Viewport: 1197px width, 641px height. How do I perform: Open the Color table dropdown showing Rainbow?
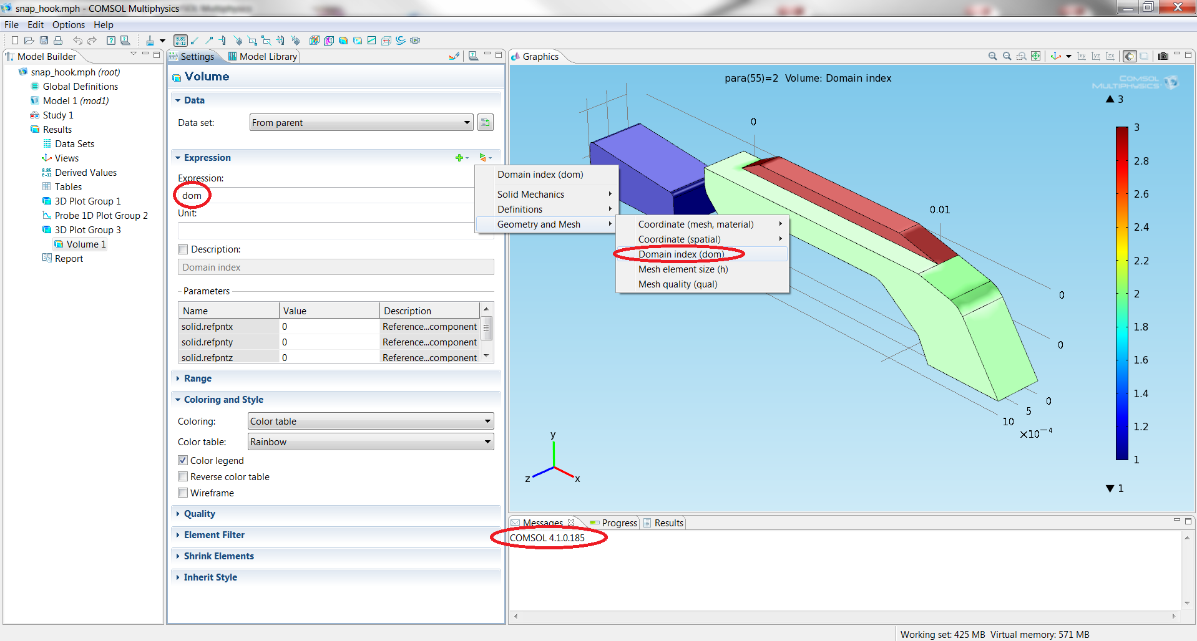370,442
